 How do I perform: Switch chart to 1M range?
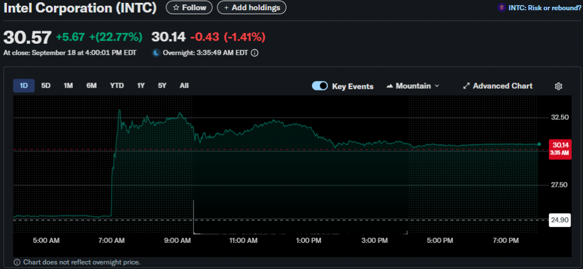68,86
